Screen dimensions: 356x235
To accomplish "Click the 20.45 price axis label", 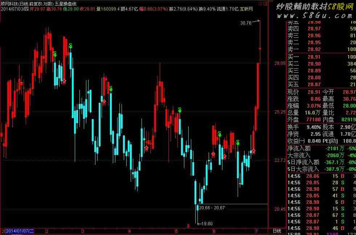I will 280,209.
